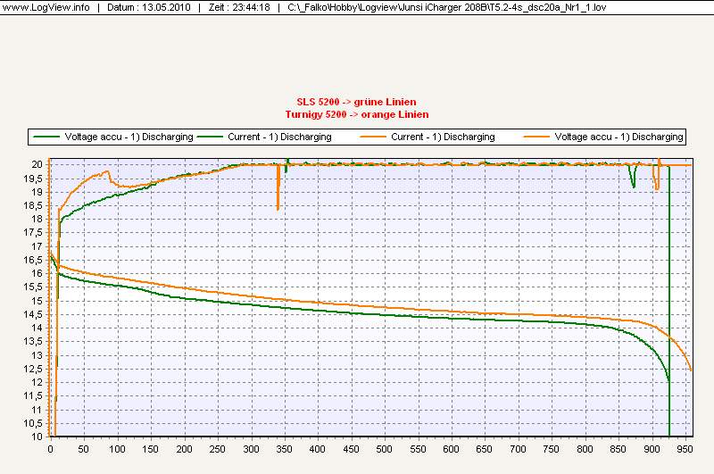The width and height of the screenshot is (714, 474).
Task: Select green 'Current - 1) Discharging' legend label
Action: (279, 137)
